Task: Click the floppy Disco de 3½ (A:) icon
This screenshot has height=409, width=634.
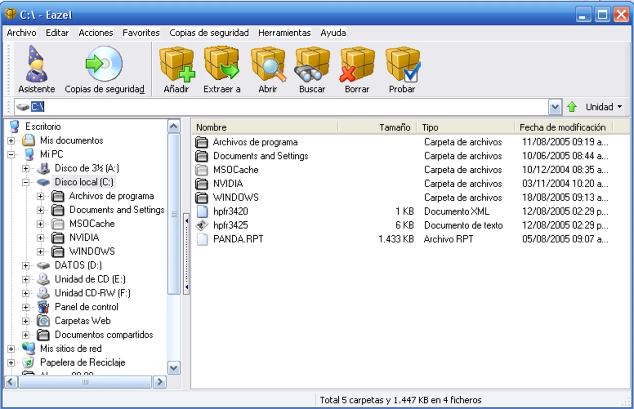Action: (44, 168)
